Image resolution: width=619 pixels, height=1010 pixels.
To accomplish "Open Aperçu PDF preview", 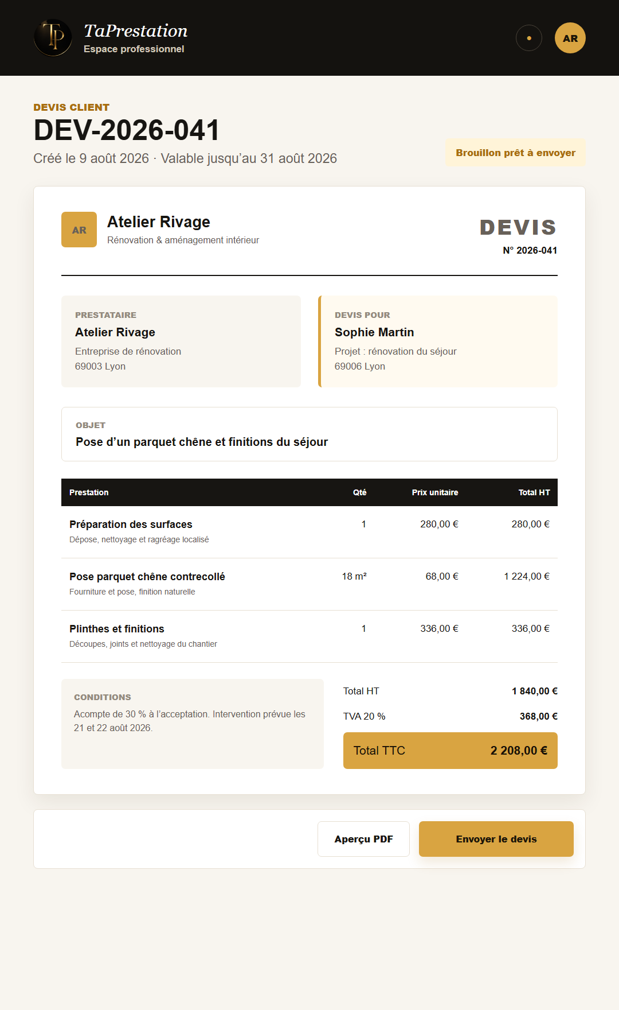I will [x=363, y=839].
